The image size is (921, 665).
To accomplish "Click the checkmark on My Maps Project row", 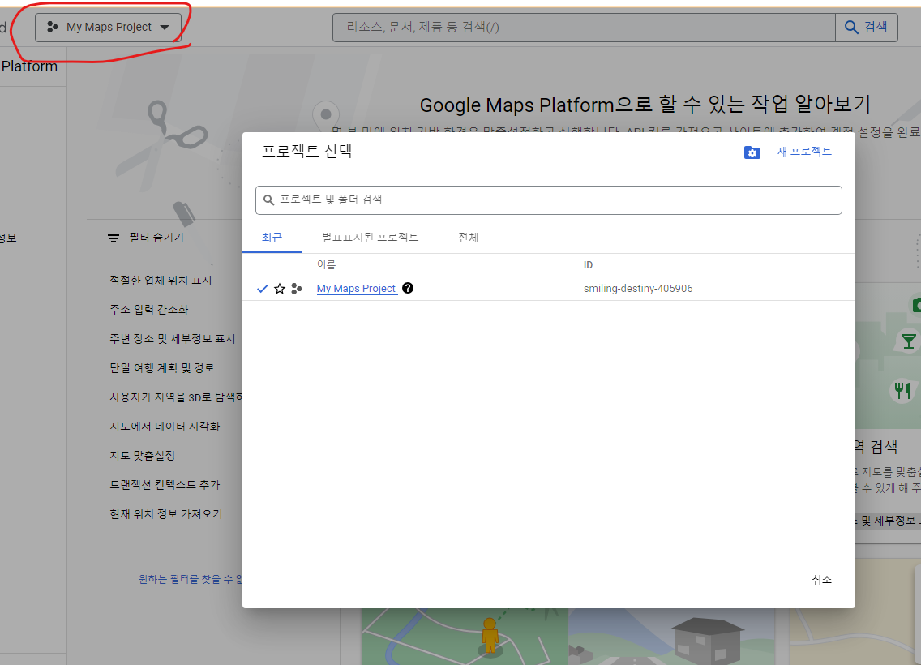I will pyautogui.click(x=263, y=289).
